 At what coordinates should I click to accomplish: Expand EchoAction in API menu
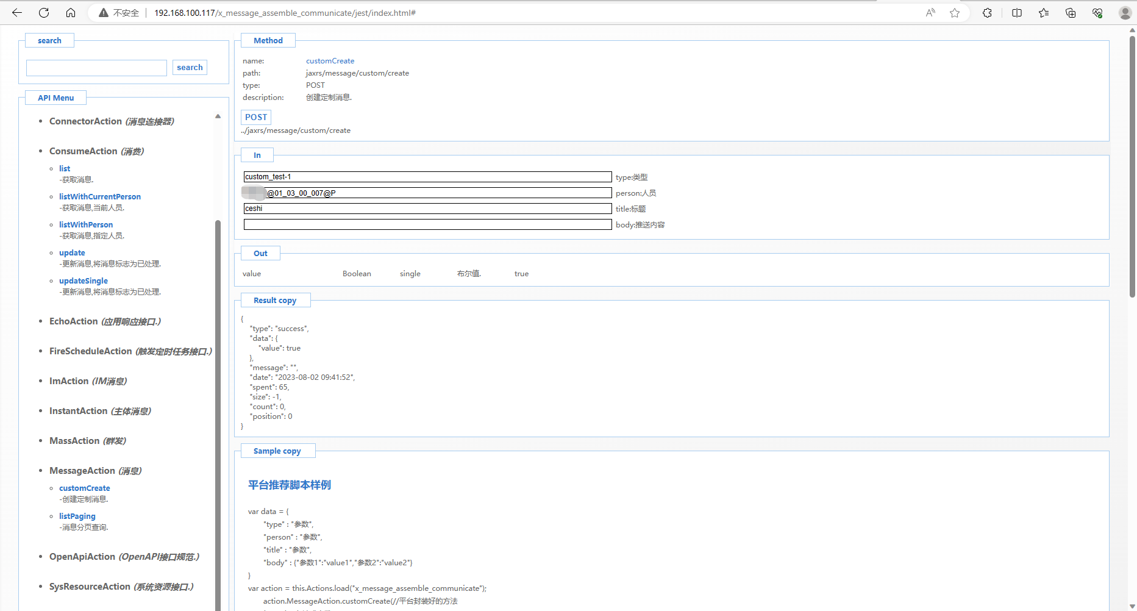point(105,321)
